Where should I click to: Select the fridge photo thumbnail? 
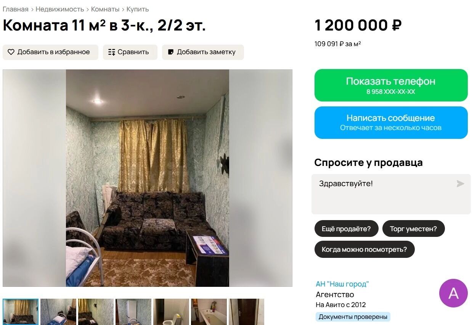click(x=133, y=312)
